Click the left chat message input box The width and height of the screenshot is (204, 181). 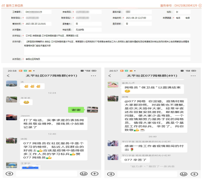pyautogui.click(x=46, y=174)
